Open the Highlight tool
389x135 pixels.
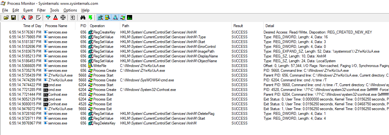point(55,17)
